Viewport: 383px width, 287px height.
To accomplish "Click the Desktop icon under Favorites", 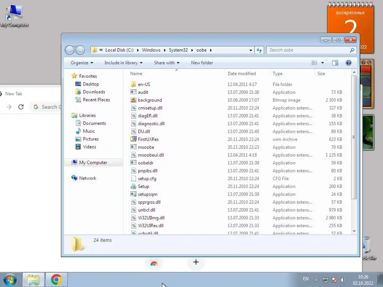I will click(78, 84).
